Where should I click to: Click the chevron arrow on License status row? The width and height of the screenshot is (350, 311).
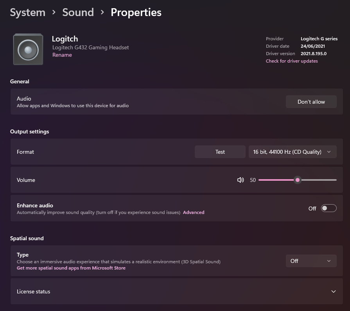(x=334, y=291)
